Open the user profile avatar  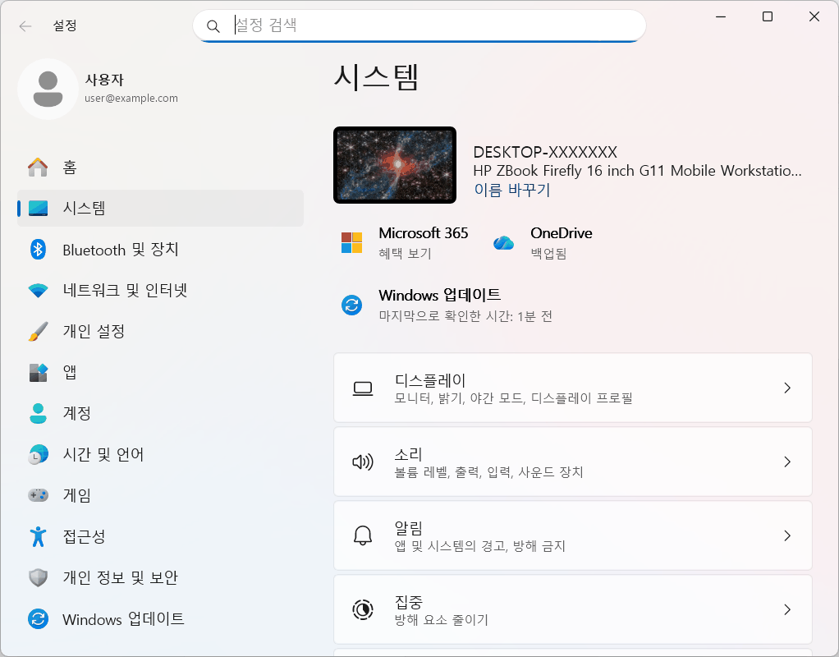[x=48, y=89]
